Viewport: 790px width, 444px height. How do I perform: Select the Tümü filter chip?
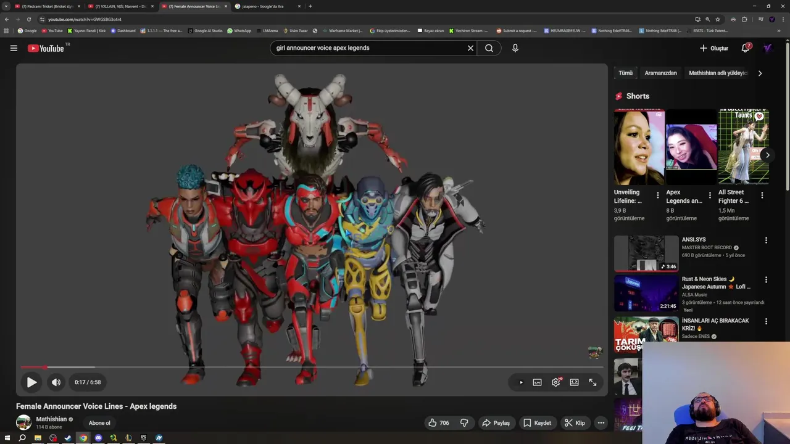point(625,73)
